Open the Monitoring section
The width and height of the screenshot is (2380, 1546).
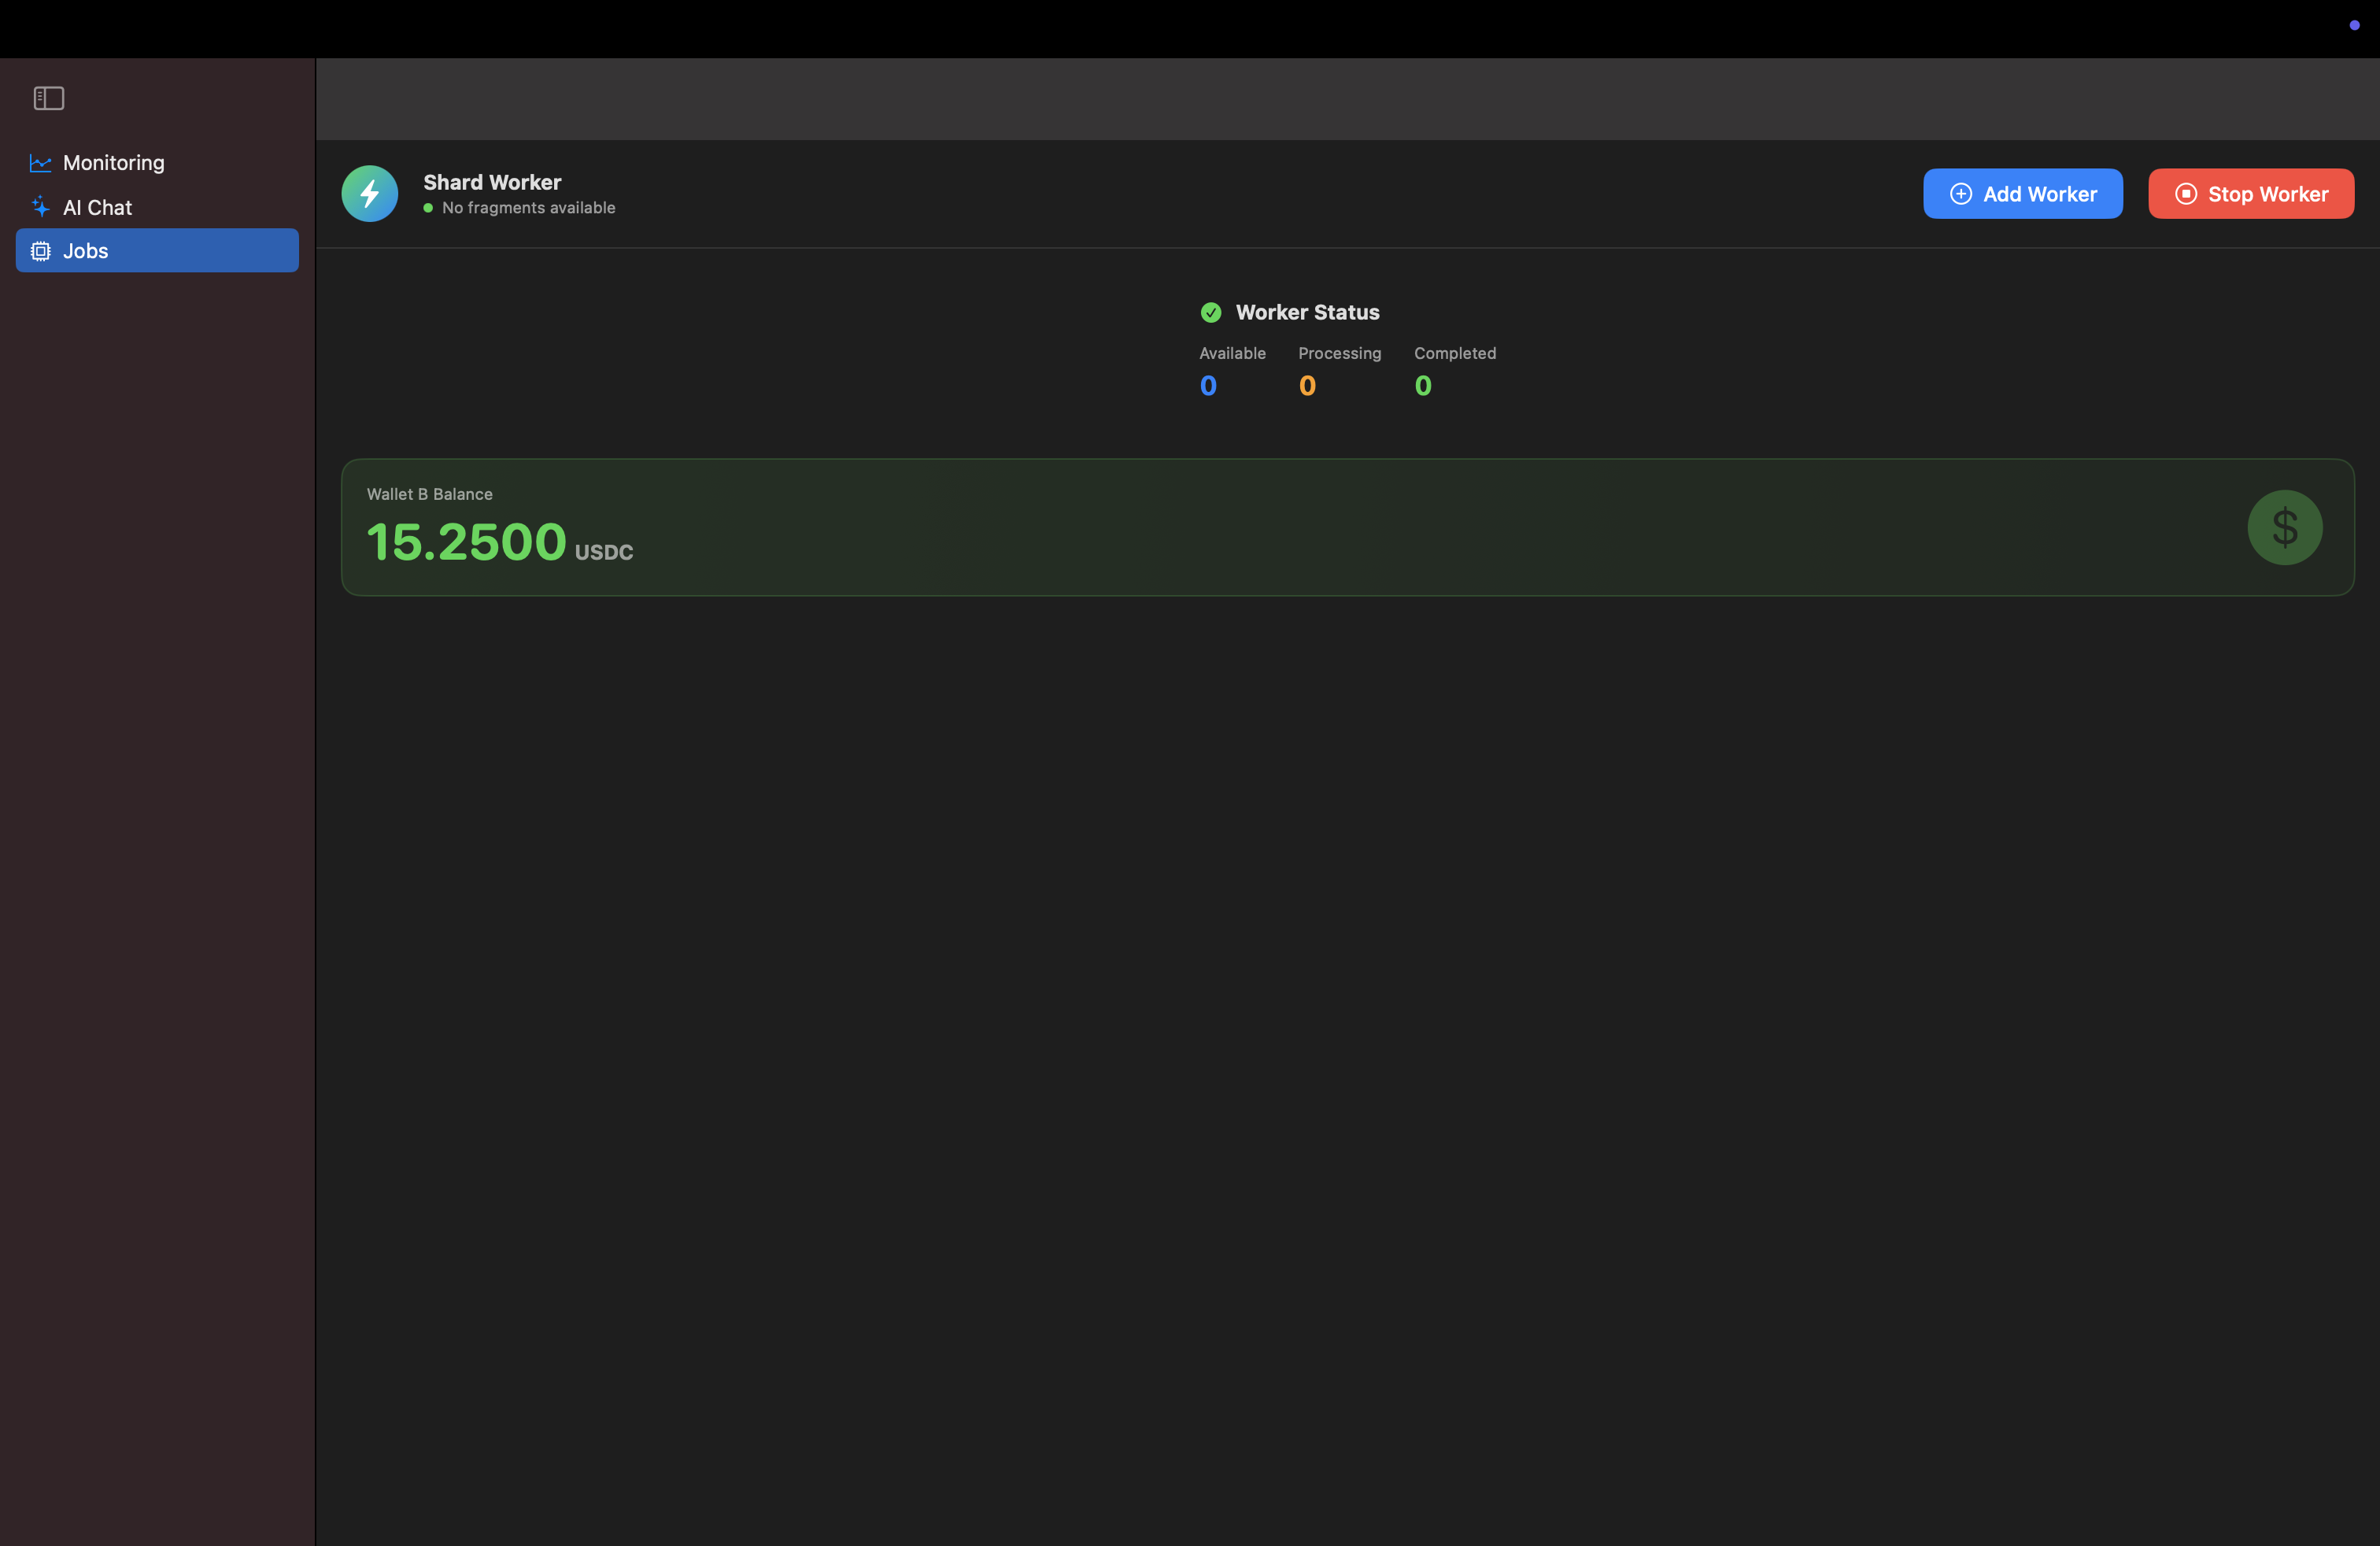(113, 163)
